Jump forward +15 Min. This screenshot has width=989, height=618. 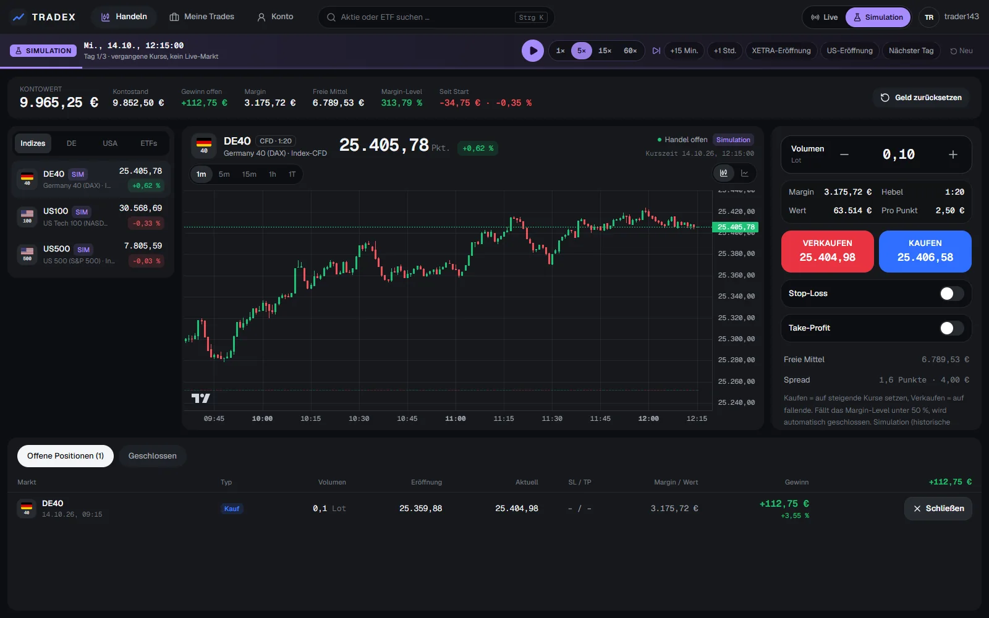pos(684,51)
